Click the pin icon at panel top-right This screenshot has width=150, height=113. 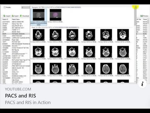pos(136,7)
